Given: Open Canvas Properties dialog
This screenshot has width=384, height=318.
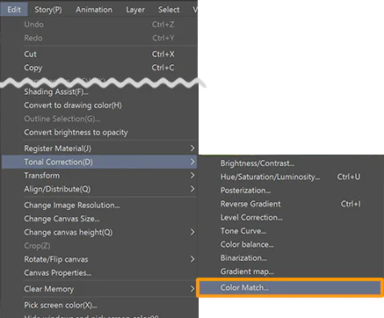Looking at the screenshot, I should click(x=99, y=273).
